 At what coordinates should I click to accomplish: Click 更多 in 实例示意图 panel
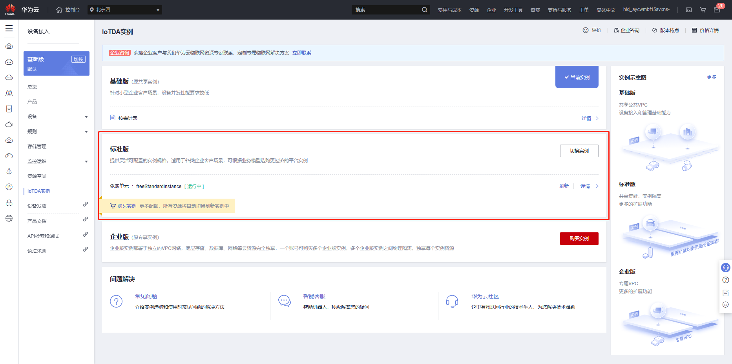[x=712, y=77]
